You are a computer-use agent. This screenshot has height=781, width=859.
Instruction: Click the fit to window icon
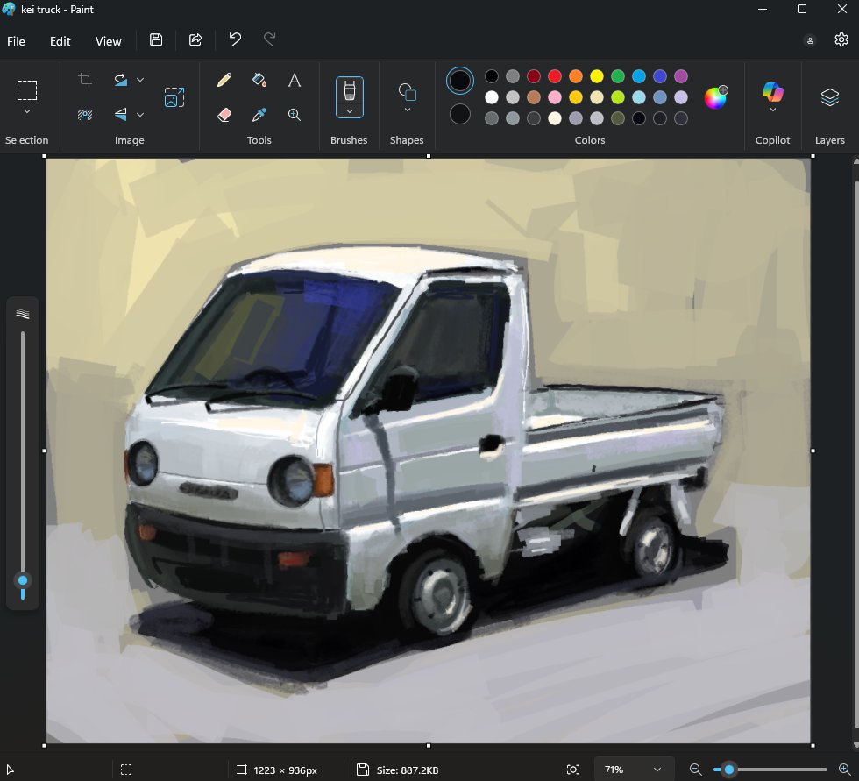[573, 770]
